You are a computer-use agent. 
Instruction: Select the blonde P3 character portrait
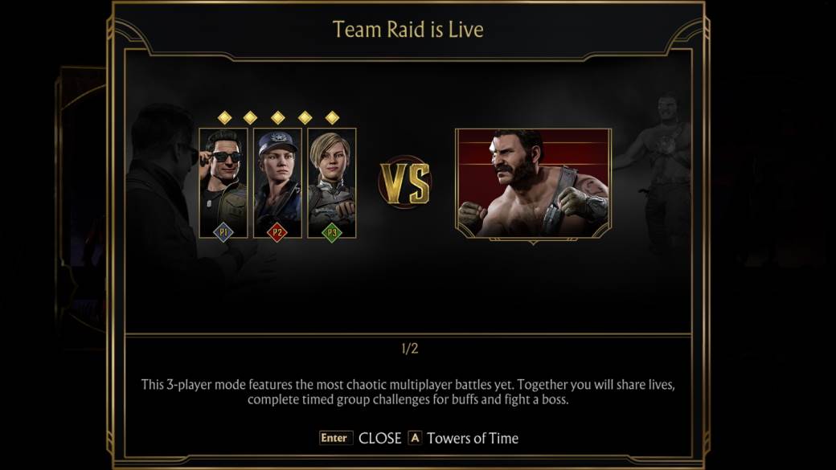pos(332,183)
